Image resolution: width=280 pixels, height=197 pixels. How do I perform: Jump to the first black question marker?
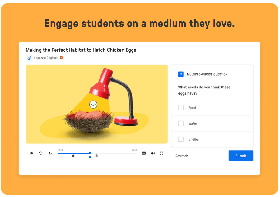73,156
